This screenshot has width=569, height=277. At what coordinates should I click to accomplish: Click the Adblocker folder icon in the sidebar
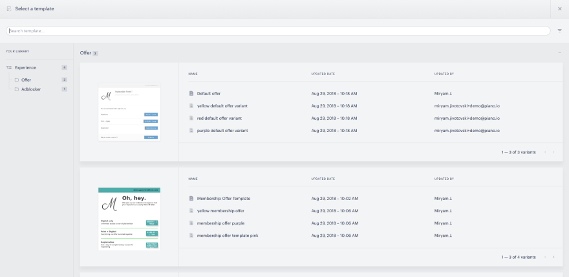(16, 89)
